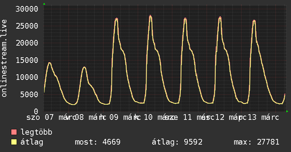Click the green arrow atop the y-axis
The image size is (291, 152).
(x=44, y=4)
